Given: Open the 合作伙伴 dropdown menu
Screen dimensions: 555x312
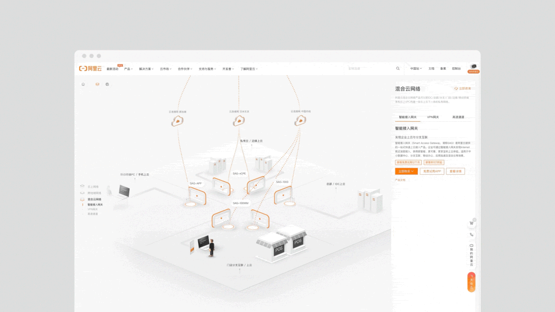Looking at the screenshot, I should click(x=185, y=69).
